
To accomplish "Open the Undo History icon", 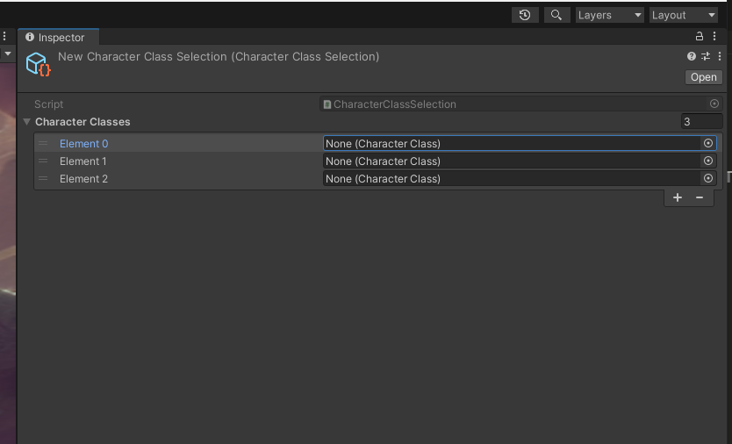I will 525,15.
